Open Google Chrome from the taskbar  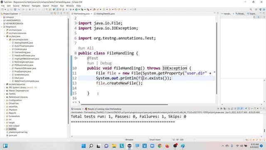click(160, 146)
